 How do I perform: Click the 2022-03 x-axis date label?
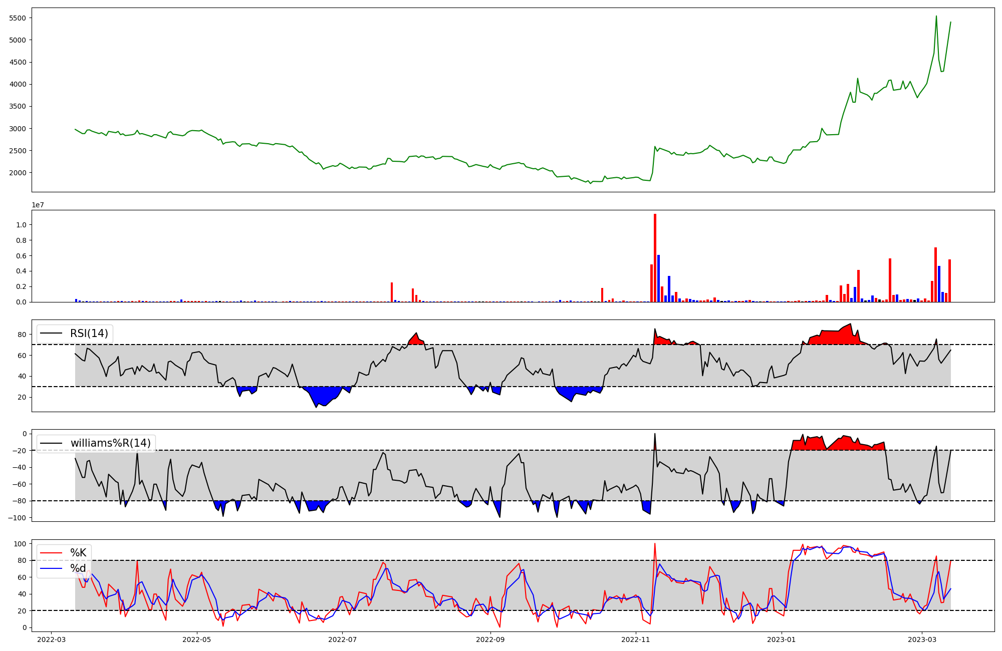coord(51,639)
